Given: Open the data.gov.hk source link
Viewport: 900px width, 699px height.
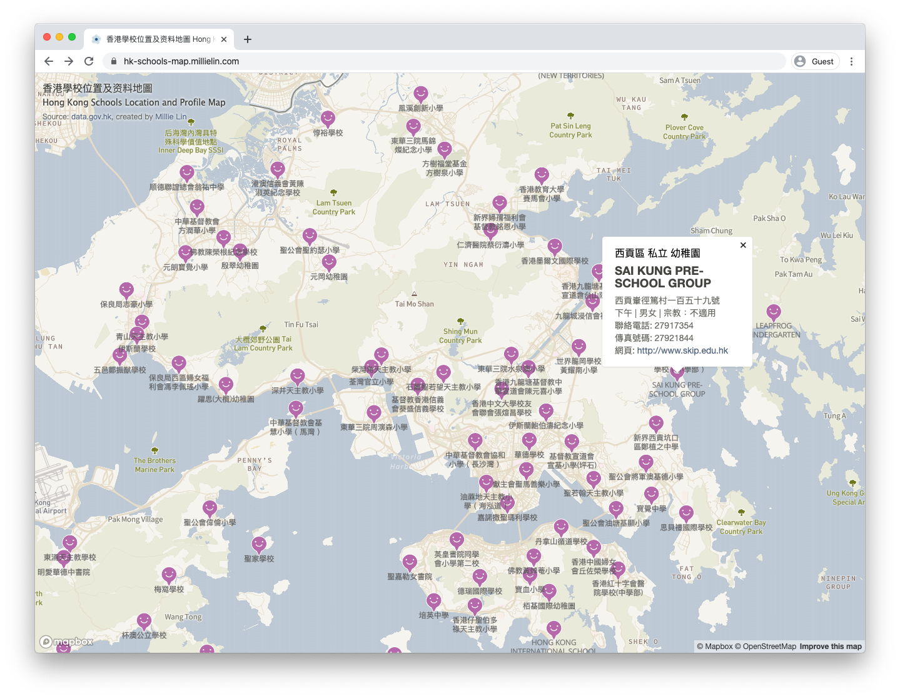Looking at the screenshot, I should tap(91, 117).
